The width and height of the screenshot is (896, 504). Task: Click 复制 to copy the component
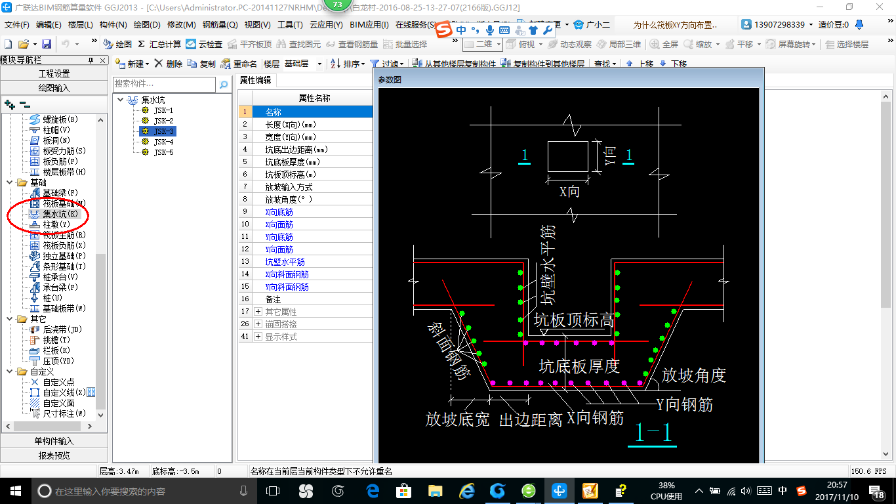tap(201, 64)
